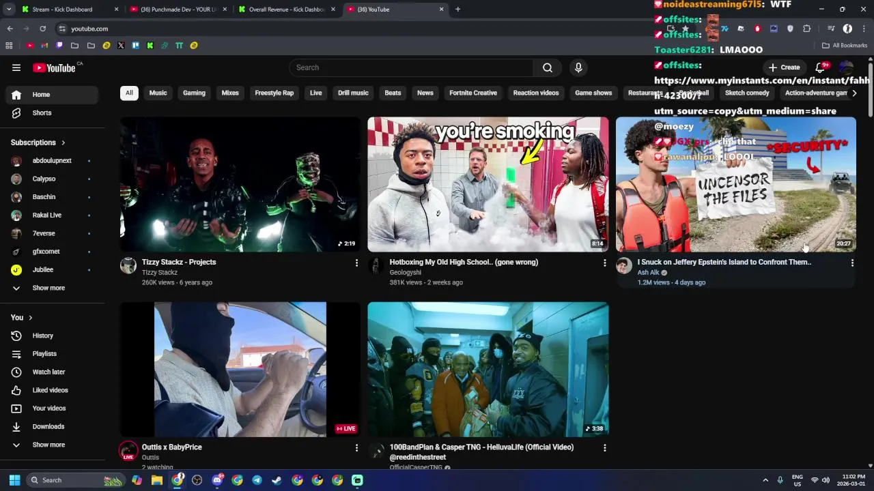
Task: Click the search magnifier button
Action: (x=548, y=68)
